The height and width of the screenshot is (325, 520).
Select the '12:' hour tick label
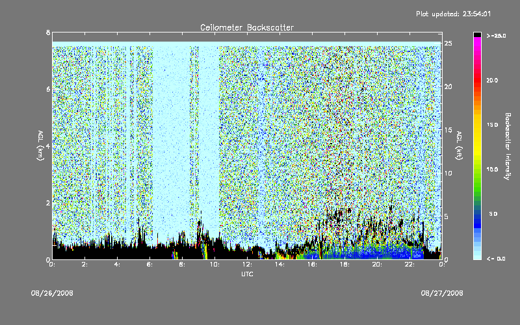[247, 265]
